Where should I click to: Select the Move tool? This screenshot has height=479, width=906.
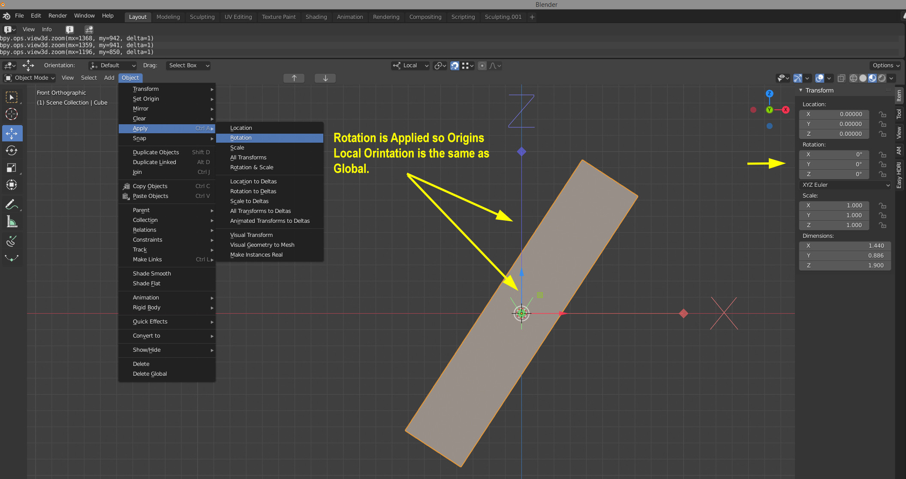tap(12, 133)
